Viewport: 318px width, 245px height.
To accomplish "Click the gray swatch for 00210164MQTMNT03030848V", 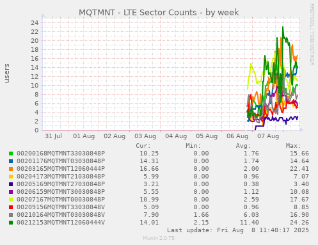I will point(11,215).
